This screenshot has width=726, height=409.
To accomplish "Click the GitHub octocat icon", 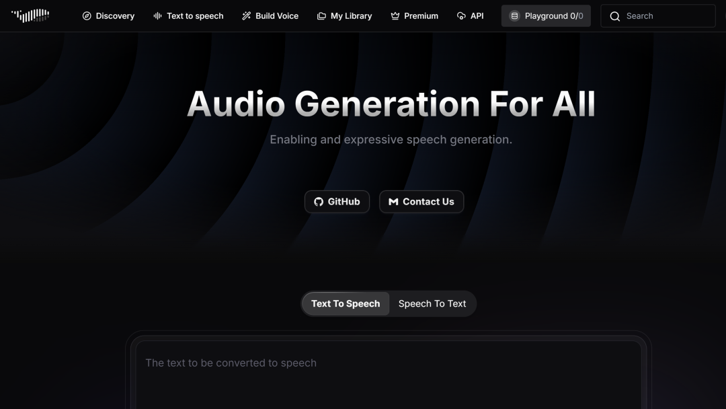I will pyautogui.click(x=319, y=202).
